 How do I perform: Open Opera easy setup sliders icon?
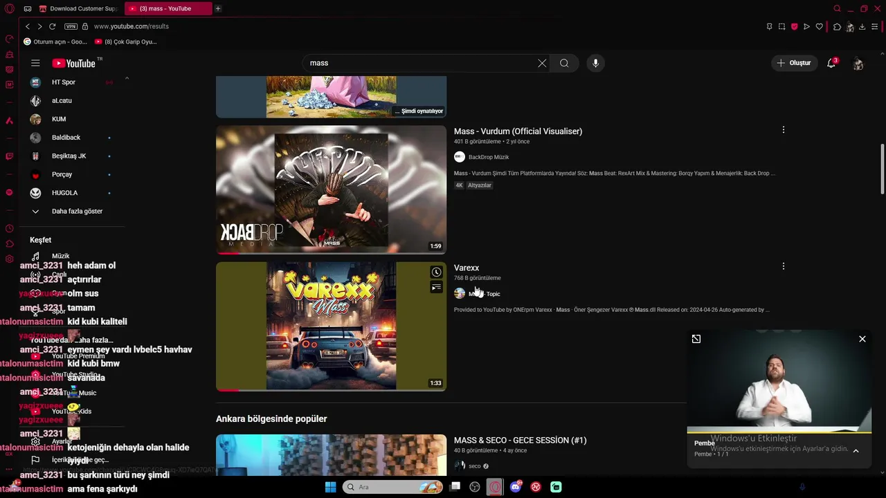tap(875, 26)
